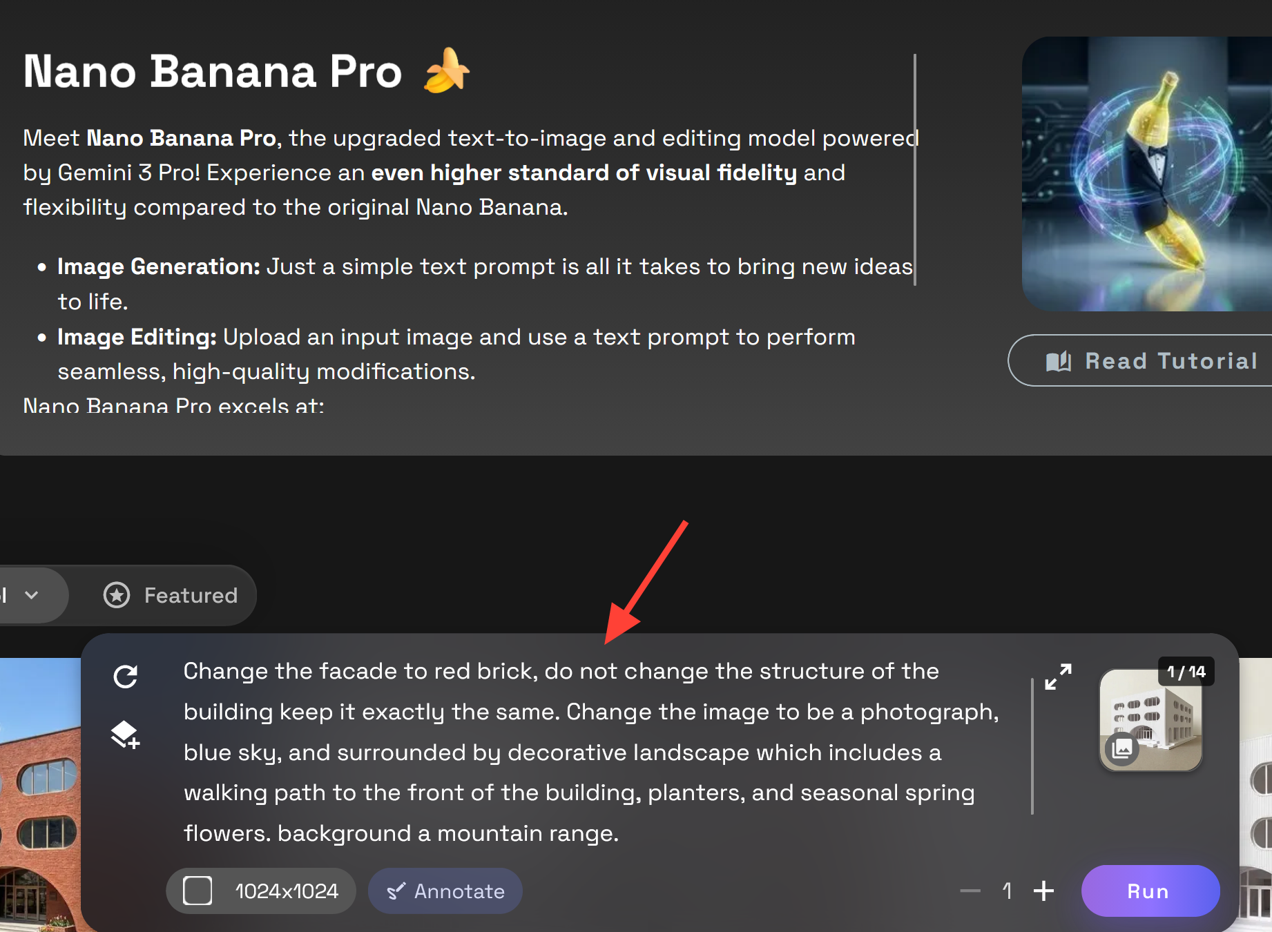The image size is (1272, 932).
Task: Click inside the prompt text about red brick facade
Action: [x=590, y=752]
